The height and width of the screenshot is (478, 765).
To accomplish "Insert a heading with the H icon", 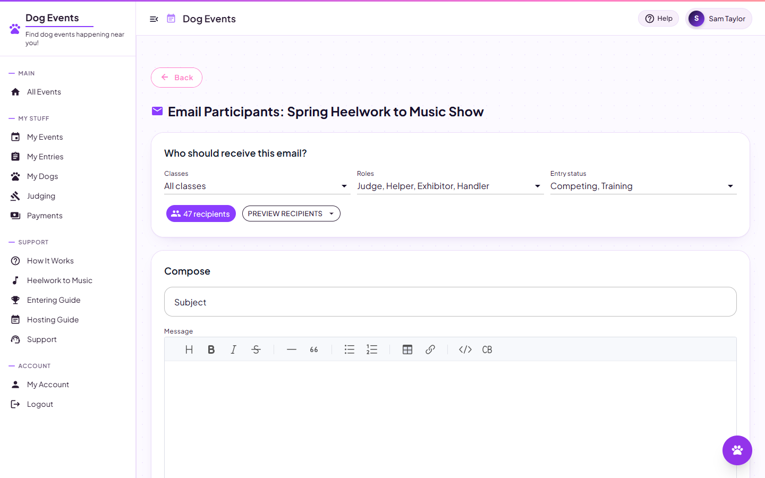I will click(x=189, y=349).
